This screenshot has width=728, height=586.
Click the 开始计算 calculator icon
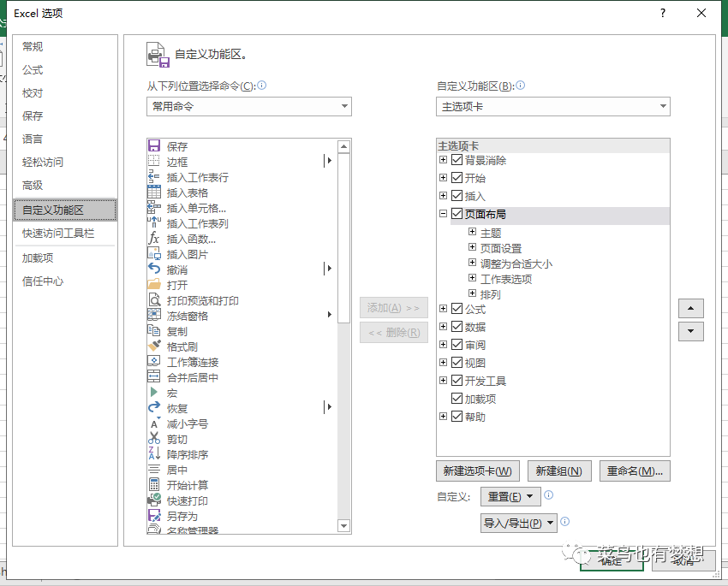coord(154,484)
